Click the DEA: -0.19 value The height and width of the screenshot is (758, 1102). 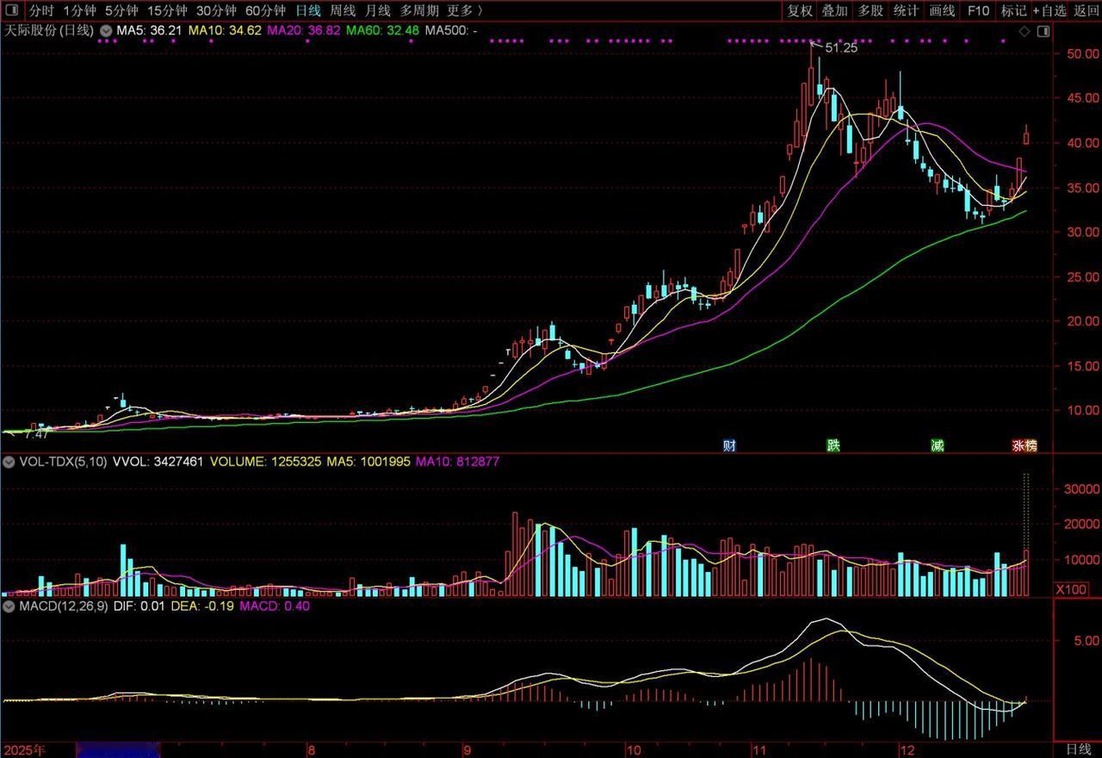point(202,606)
